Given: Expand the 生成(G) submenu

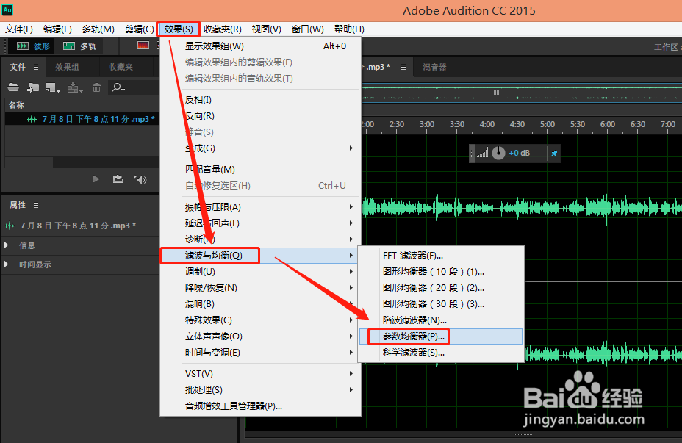Looking at the screenshot, I should tap(260, 148).
